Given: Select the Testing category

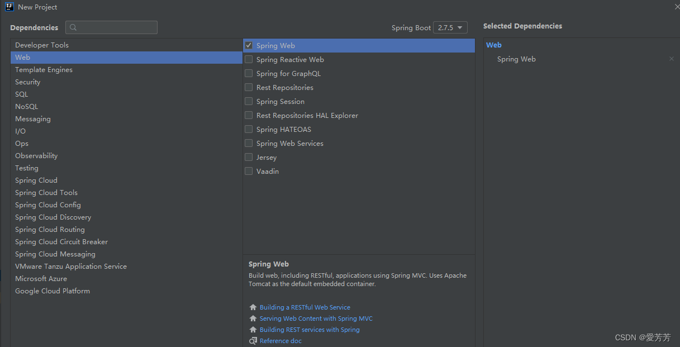Looking at the screenshot, I should 26,168.
